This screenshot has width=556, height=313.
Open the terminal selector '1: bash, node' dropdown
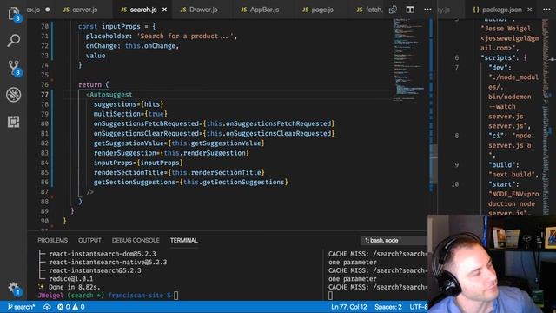click(394, 240)
